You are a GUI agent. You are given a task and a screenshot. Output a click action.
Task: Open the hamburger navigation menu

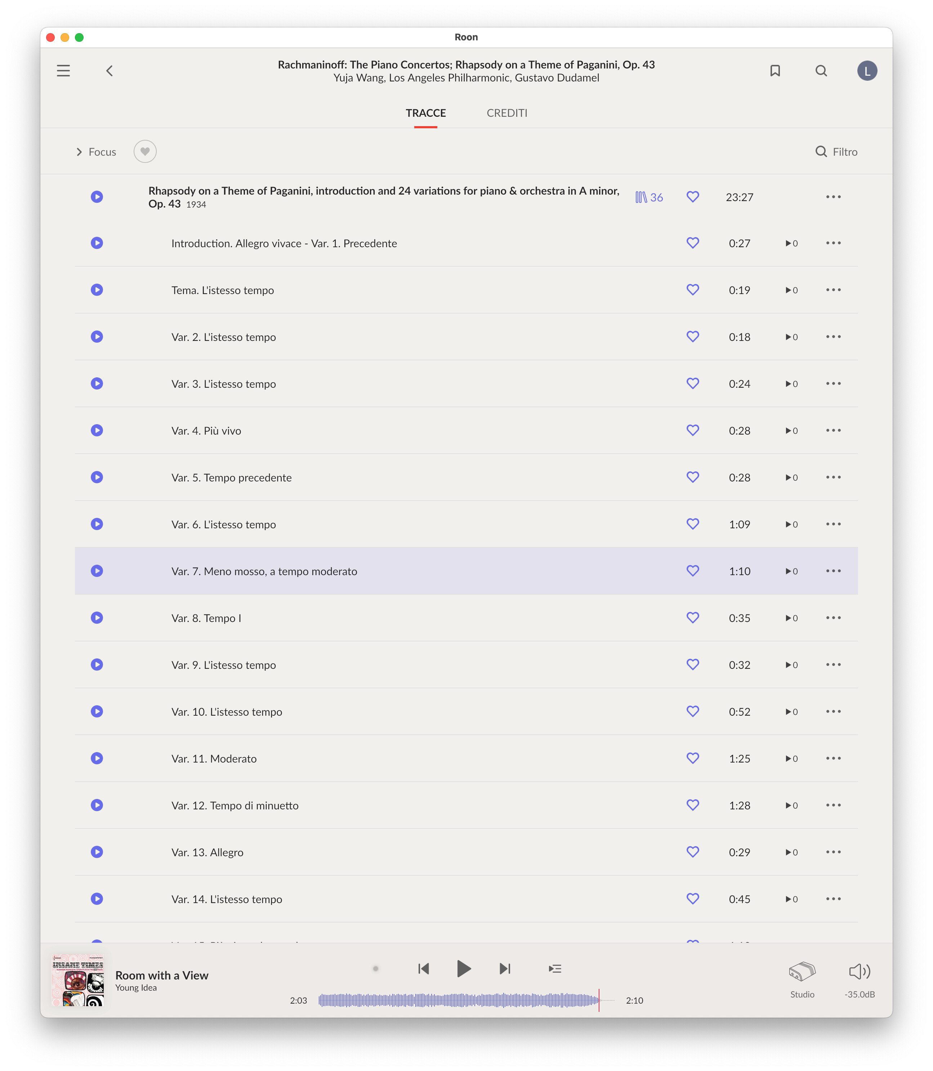63,71
